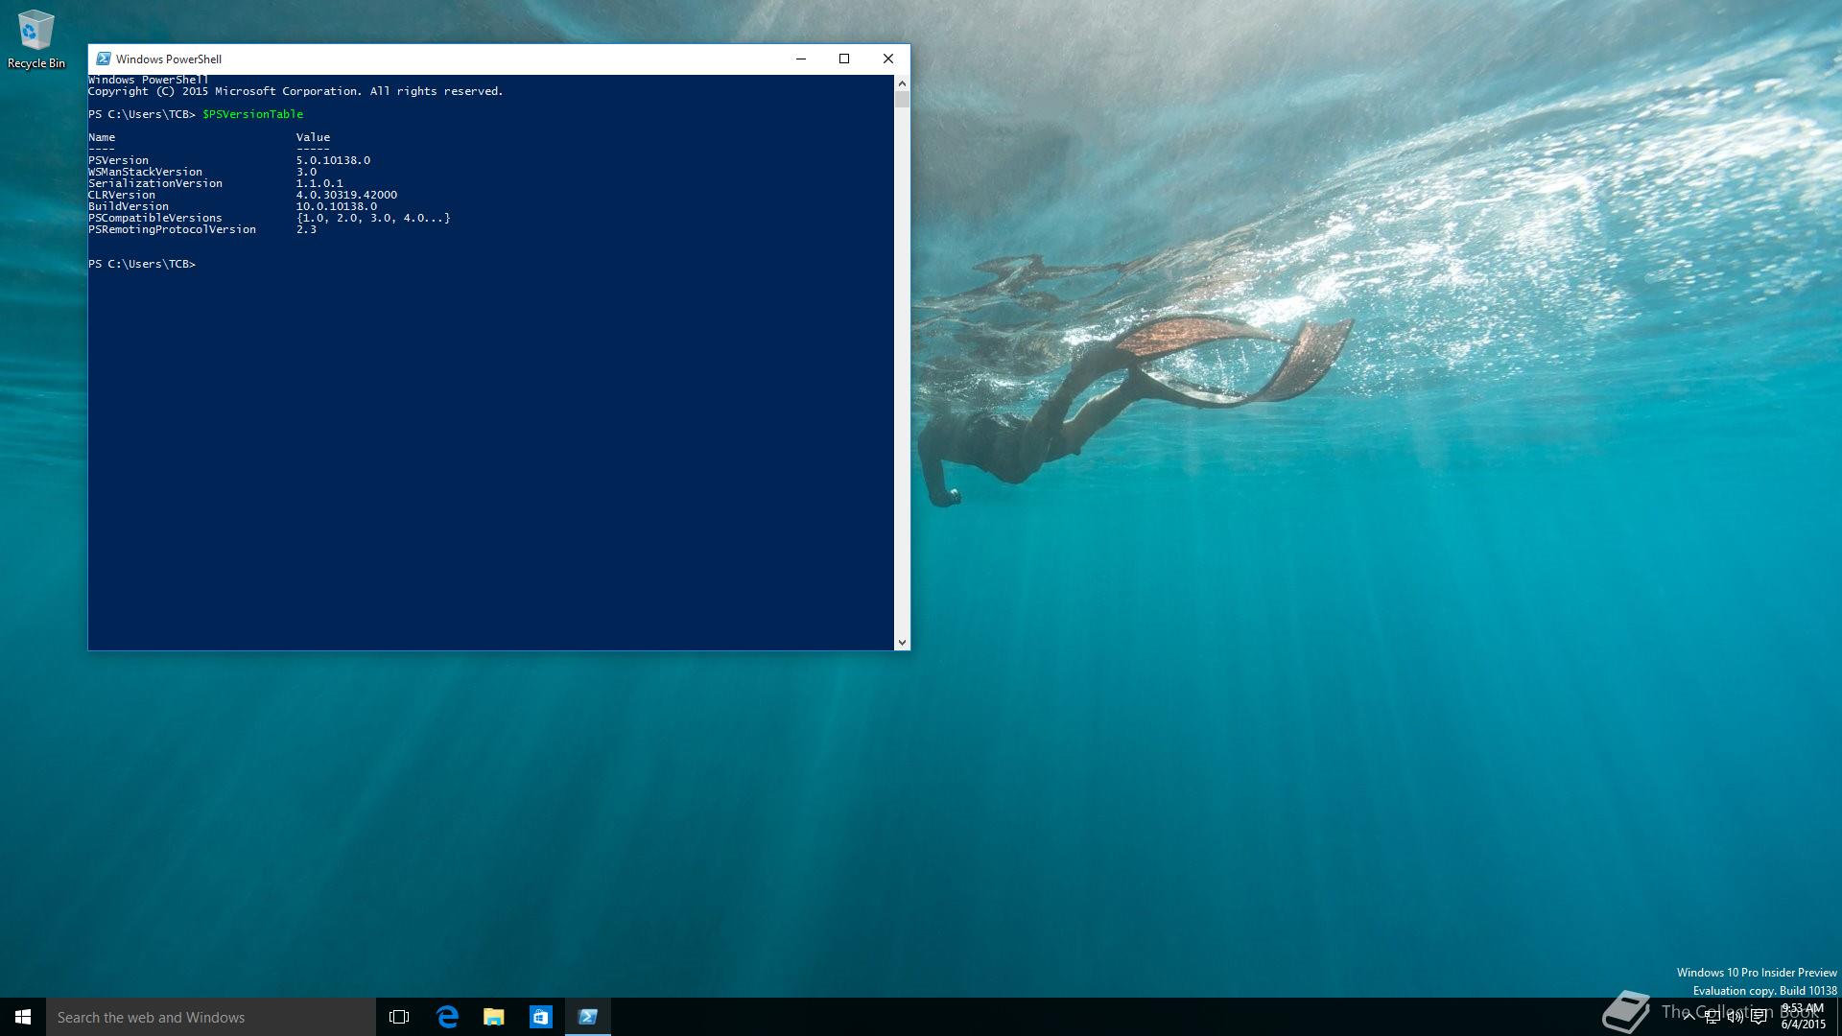Open the Store app from the taskbar
Viewport: 1842px width, 1036px height.
coord(541,1017)
